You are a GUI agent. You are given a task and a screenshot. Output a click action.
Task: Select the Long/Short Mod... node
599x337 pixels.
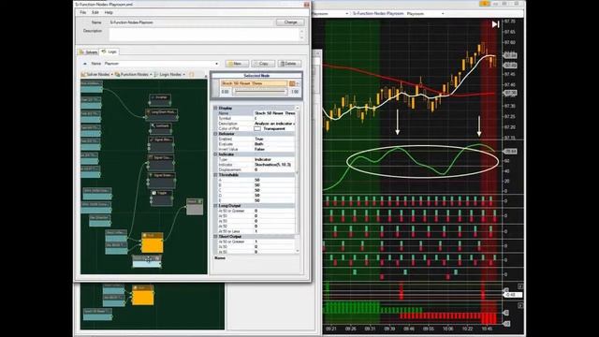coord(162,114)
